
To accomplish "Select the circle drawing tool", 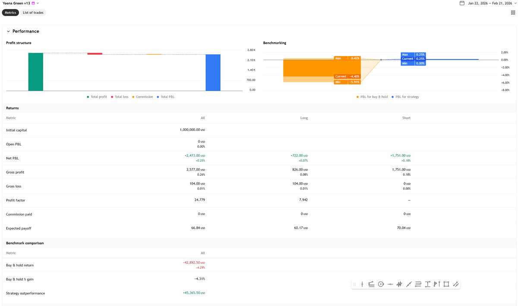I will tap(381, 284).
